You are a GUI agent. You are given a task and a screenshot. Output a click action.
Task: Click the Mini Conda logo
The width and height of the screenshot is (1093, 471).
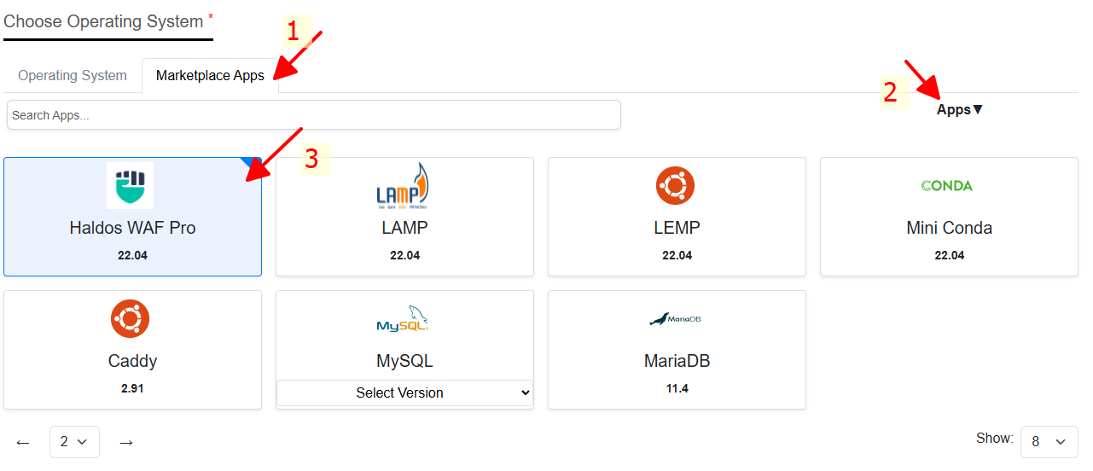click(x=947, y=185)
